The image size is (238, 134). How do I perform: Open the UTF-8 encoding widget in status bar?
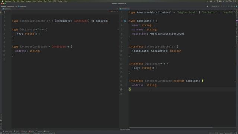click(x=216, y=133)
